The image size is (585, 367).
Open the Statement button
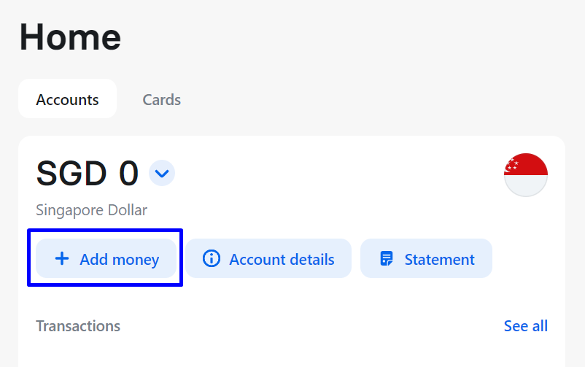click(x=426, y=258)
